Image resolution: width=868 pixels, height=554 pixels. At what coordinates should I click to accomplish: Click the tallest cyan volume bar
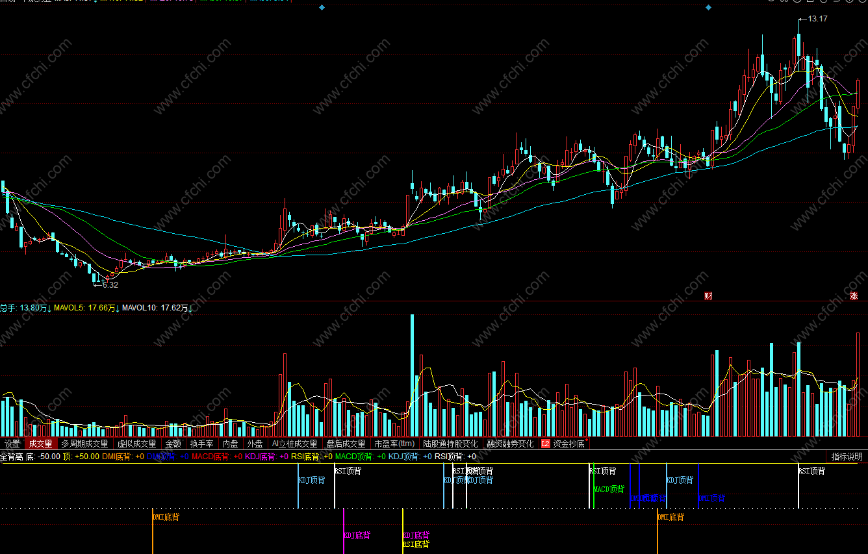(x=411, y=375)
